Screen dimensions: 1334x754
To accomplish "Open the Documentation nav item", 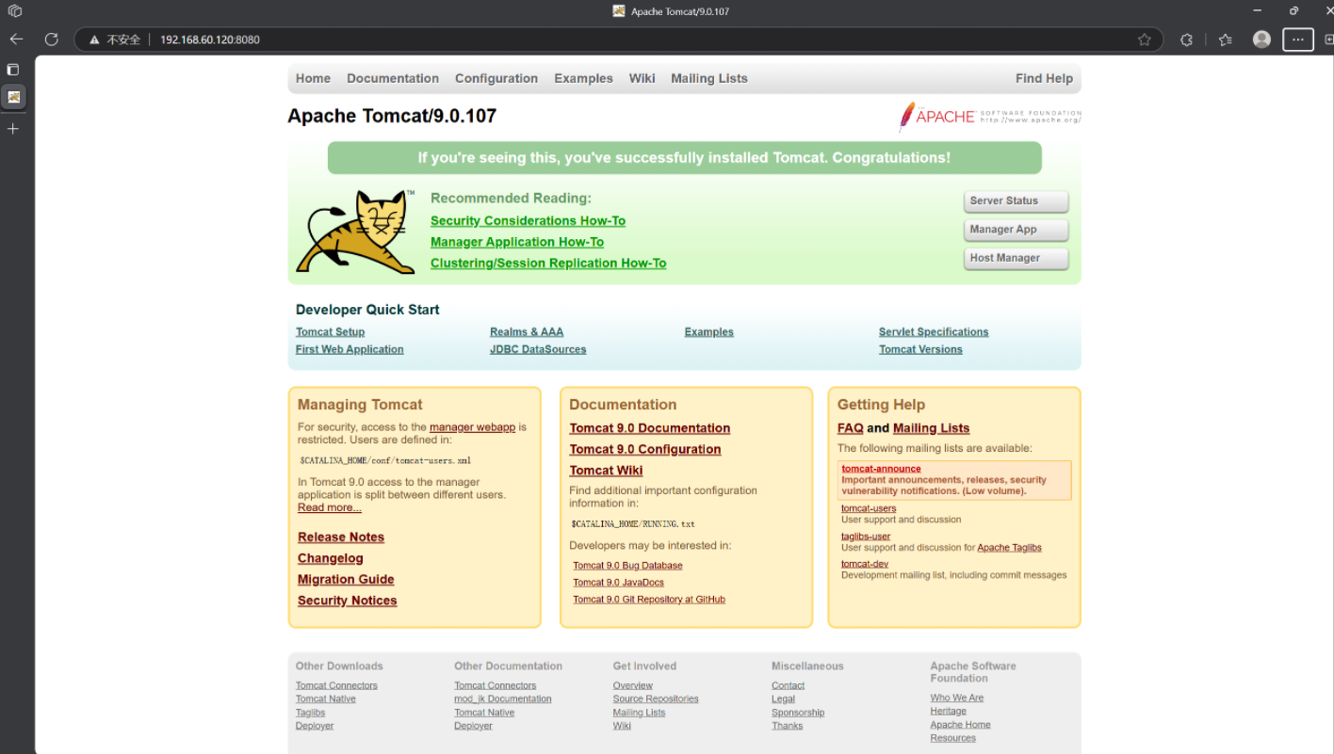I will (393, 79).
